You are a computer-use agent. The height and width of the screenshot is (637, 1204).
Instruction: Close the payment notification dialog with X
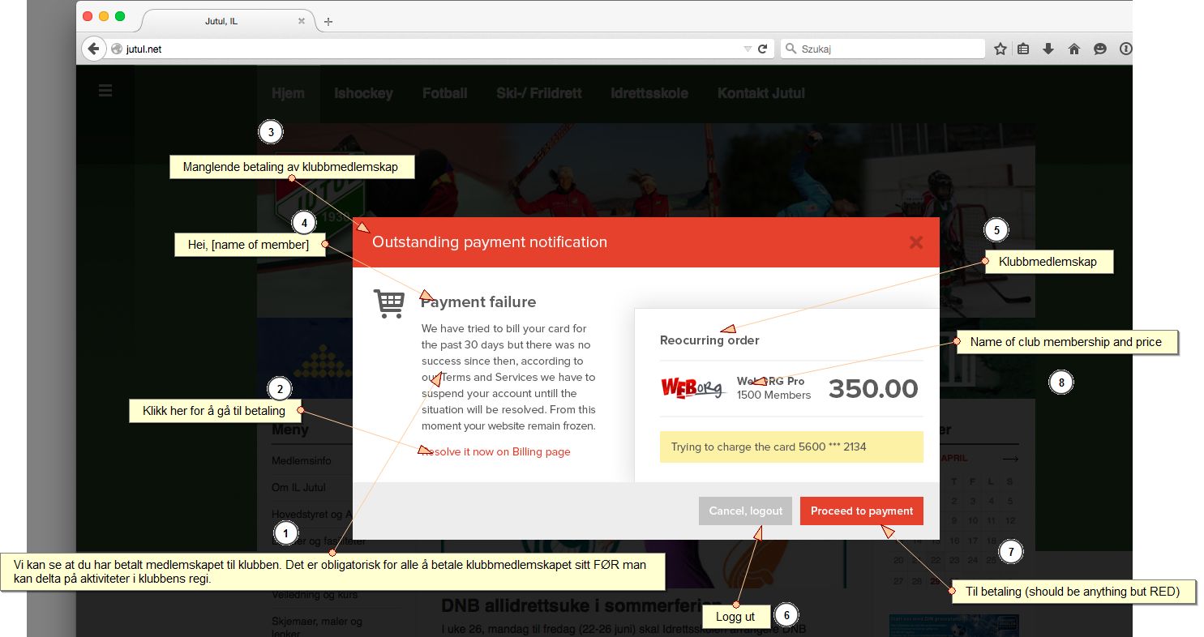(x=916, y=242)
